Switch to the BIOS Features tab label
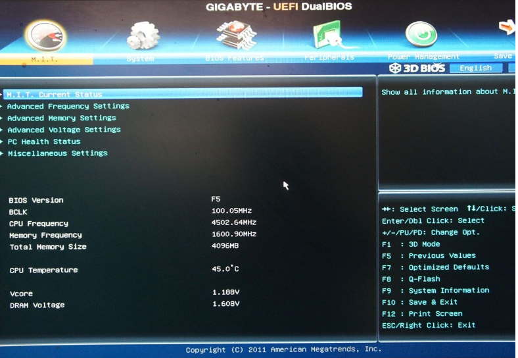 click(x=233, y=58)
